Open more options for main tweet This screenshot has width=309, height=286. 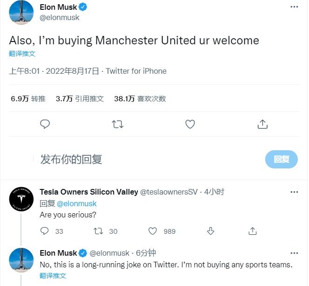(x=294, y=7)
